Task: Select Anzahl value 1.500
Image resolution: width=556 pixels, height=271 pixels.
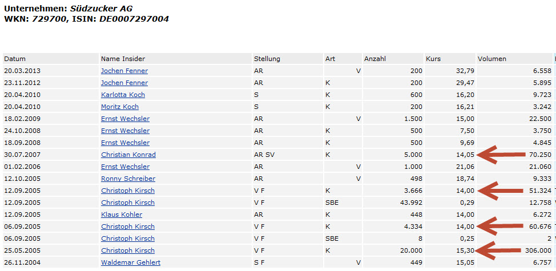Action: point(413,119)
